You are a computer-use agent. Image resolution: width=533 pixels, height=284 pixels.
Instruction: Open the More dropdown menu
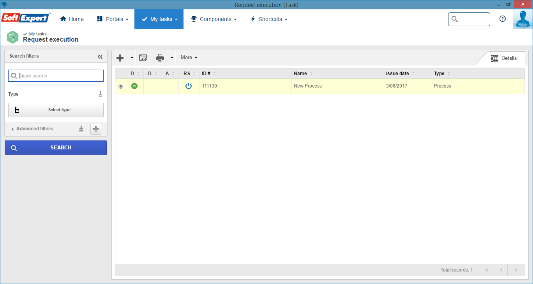coord(189,58)
